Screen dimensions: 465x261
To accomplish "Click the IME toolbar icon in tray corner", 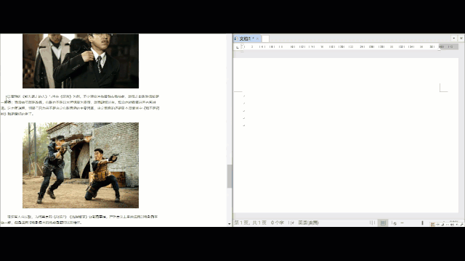I will click(433, 225).
